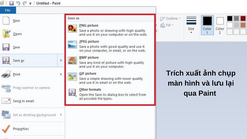This screenshot has height=139, width=247.
Task: Open the Outline dropdown
Action: pyautogui.click(x=170, y=19)
